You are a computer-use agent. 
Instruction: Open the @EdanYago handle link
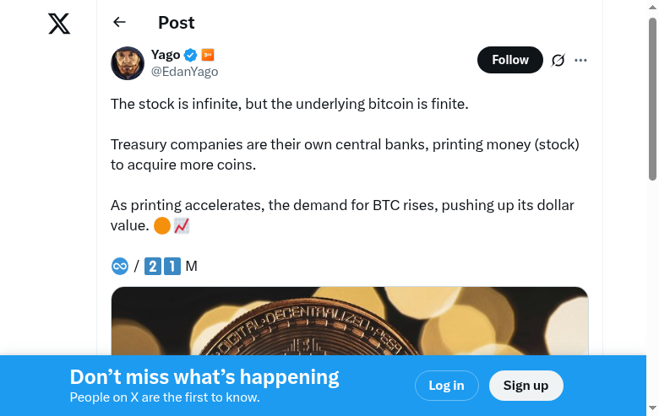pos(185,72)
